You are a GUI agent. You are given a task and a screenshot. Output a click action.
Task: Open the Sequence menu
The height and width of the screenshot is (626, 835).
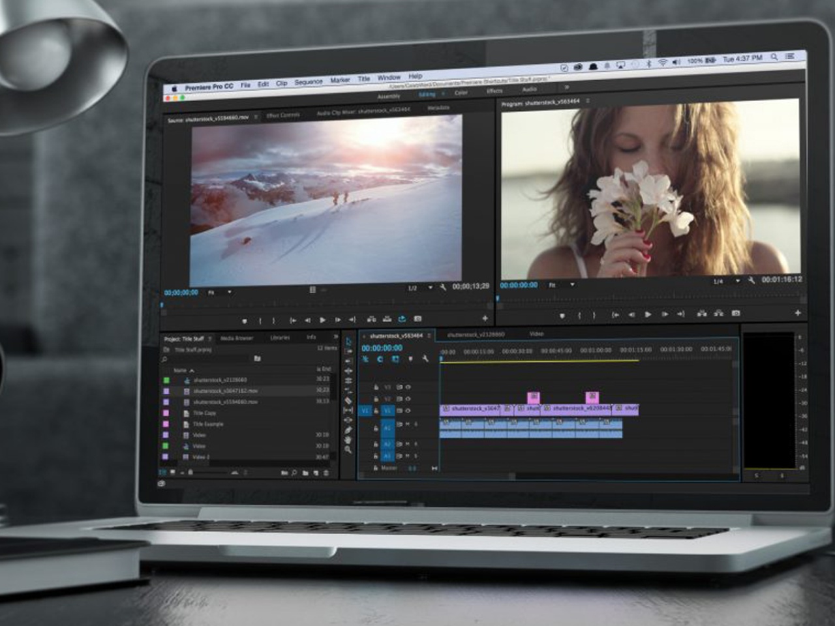(x=308, y=82)
